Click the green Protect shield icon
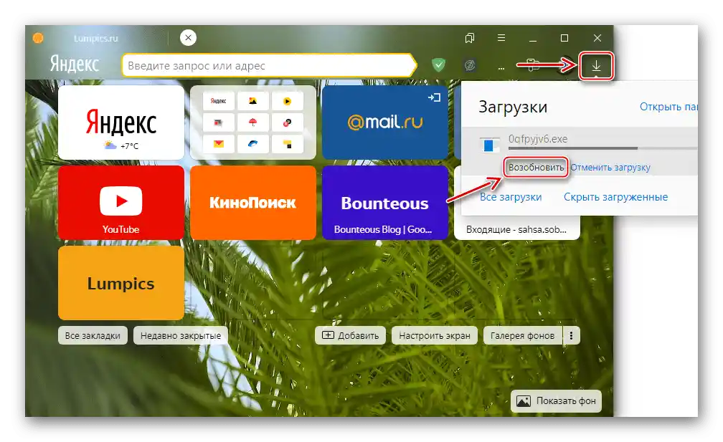The width and height of the screenshot is (723, 442). pos(438,65)
